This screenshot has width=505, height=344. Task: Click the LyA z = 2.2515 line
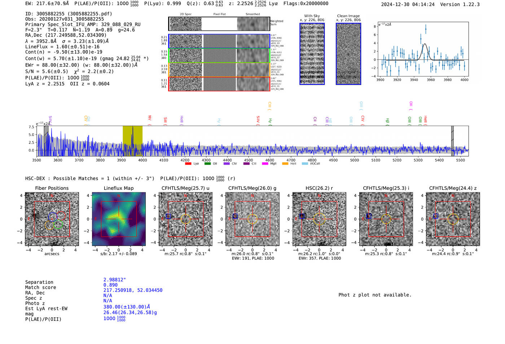click(67, 84)
